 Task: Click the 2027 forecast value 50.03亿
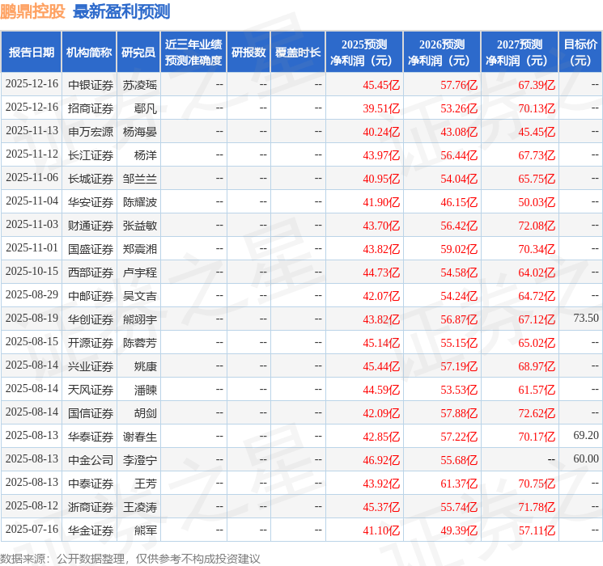(537, 202)
